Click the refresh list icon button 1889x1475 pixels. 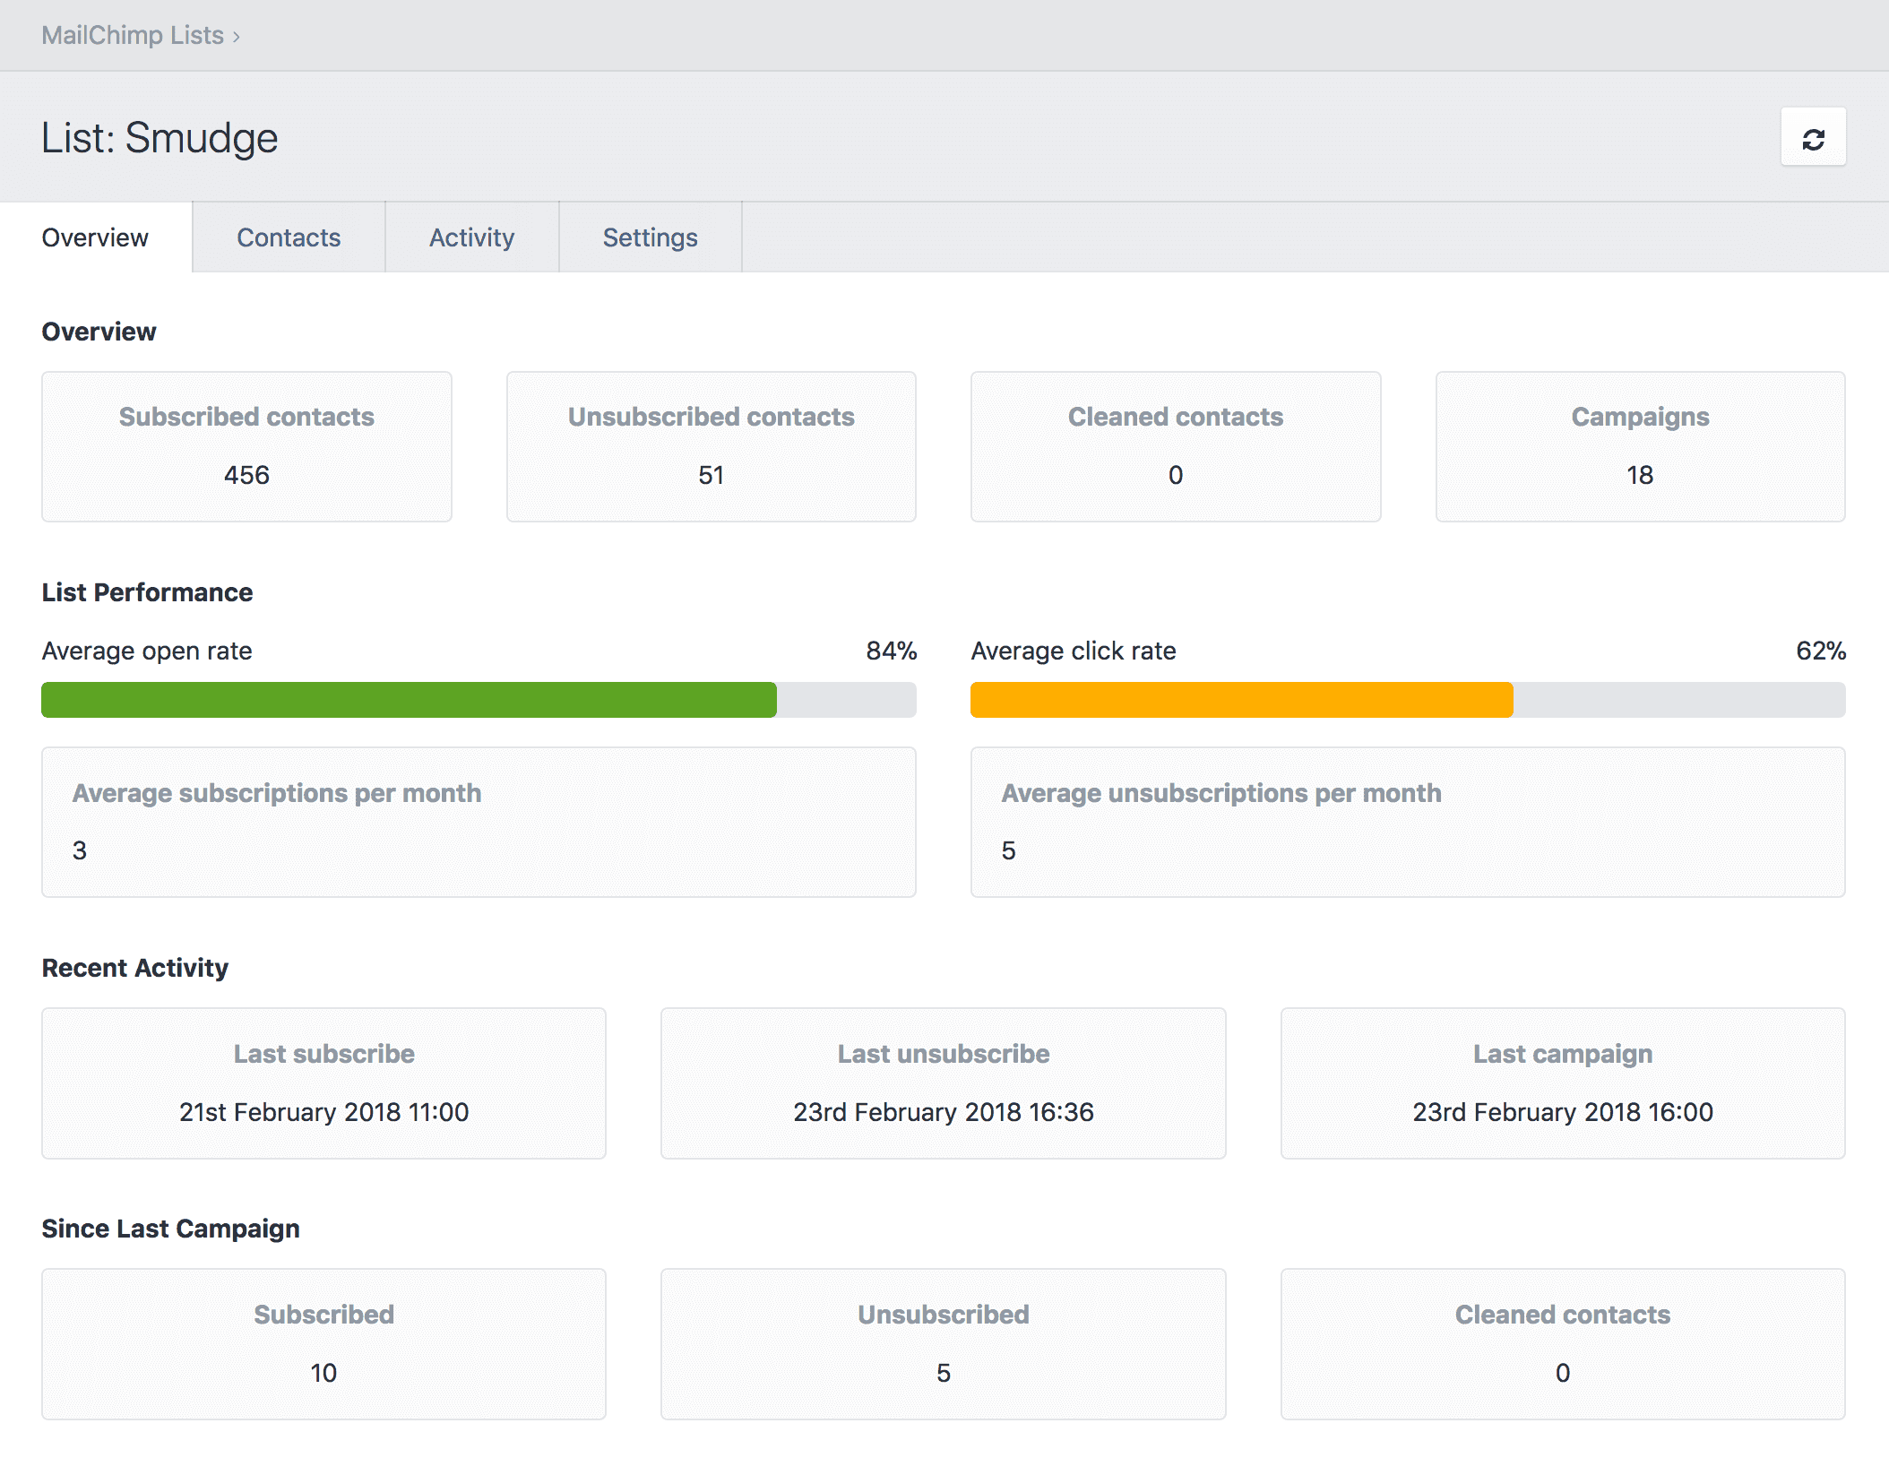1813,138
